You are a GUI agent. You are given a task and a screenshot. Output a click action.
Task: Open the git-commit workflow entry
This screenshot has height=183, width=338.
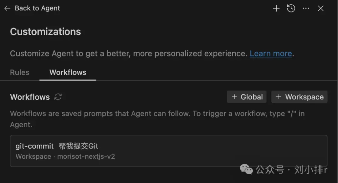169,151
